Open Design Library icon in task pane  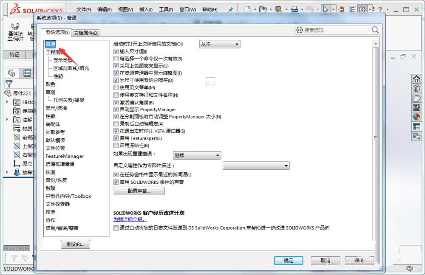(416, 88)
